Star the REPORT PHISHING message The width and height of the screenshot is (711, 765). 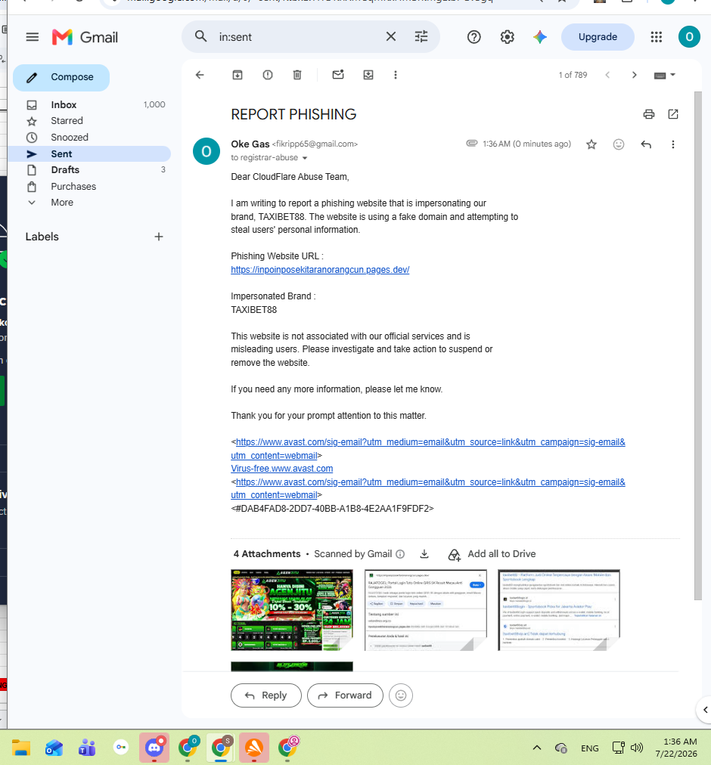coord(591,144)
